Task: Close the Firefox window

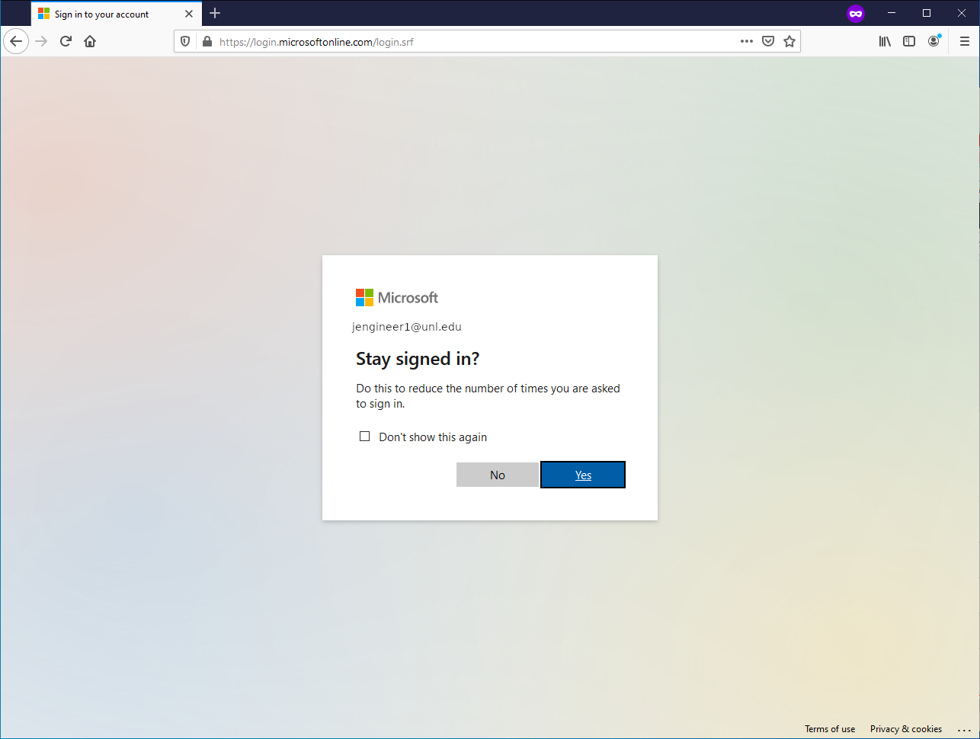Action: point(962,13)
